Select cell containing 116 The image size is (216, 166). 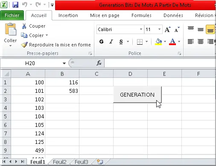click(x=62, y=82)
